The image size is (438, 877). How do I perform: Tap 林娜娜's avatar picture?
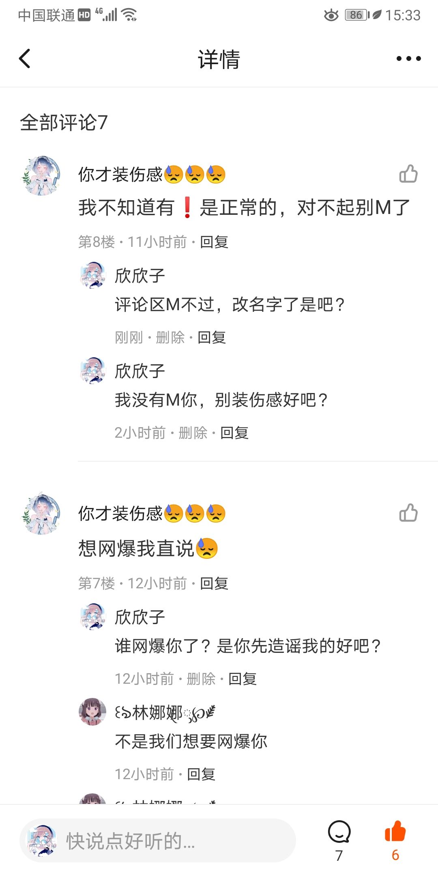point(92,711)
